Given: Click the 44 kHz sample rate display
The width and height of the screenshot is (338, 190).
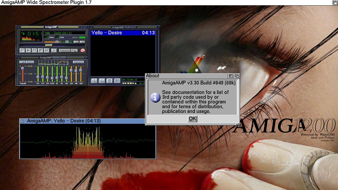Looking at the screenshot, I should coord(58,37).
